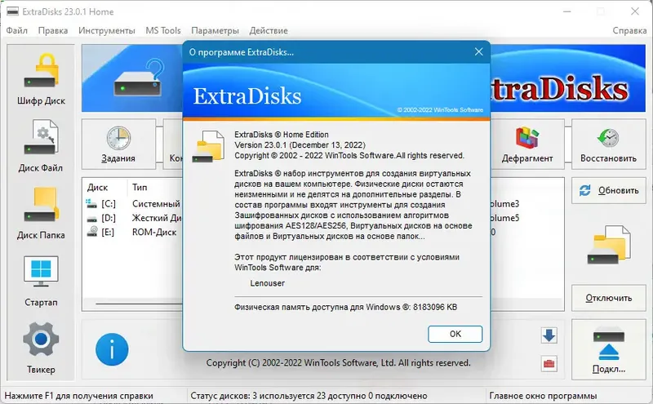Click the Главное окно программы status text
The height and width of the screenshot is (404, 653).
[543, 396]
